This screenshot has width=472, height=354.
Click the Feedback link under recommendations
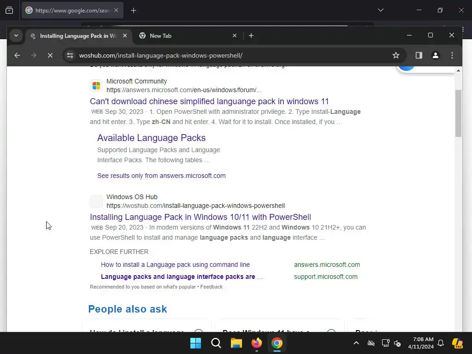point(211,287)
